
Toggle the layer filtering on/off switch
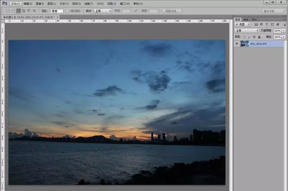coord(285,24)
